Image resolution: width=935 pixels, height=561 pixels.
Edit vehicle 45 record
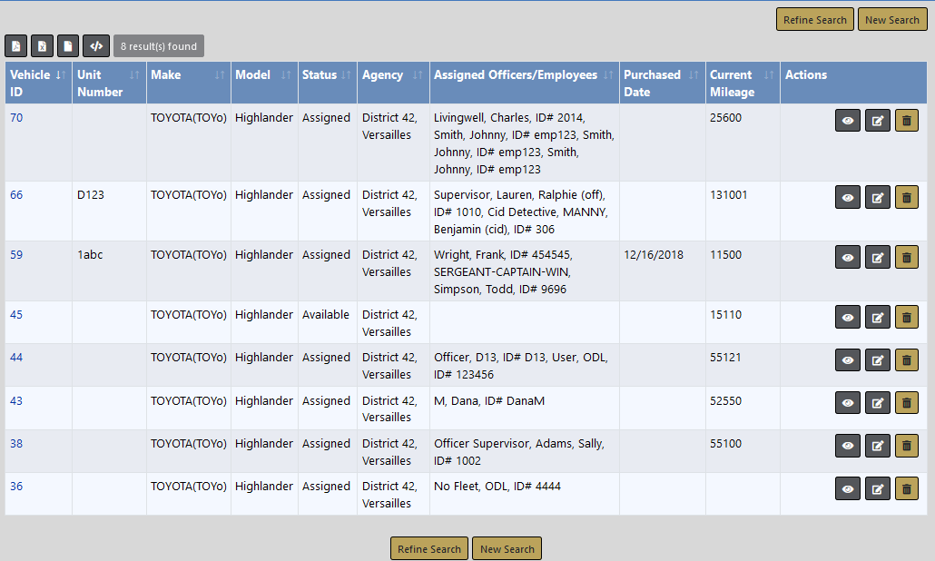pyautogui.click(x=877, y=317)
